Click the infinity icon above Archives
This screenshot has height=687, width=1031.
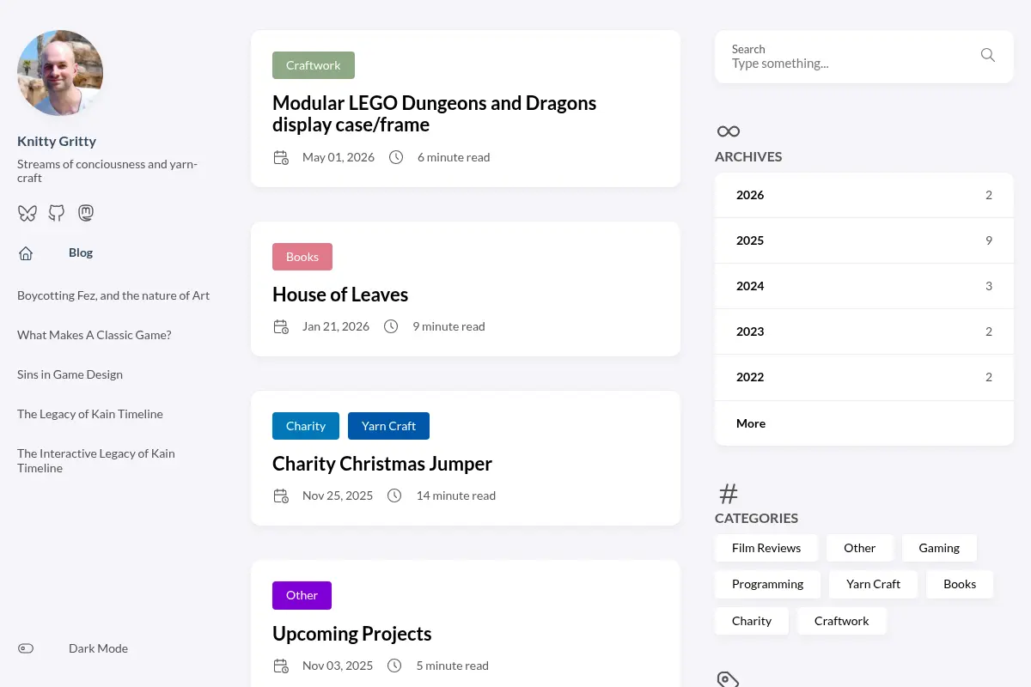point(729,131)
